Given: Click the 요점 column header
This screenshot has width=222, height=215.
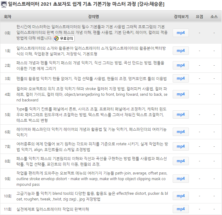Looking at the screenshot, I should (199, 17).
